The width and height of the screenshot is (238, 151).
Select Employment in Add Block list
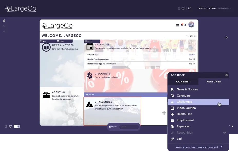click(x=198, y=120)
